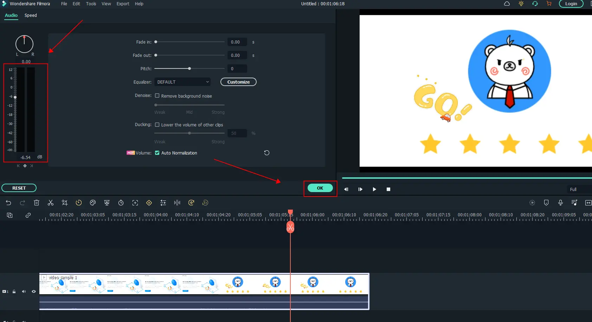Viewport: 592px width, 322px height.
Task: Click the audio waveform icon
Action: [177, 203]
